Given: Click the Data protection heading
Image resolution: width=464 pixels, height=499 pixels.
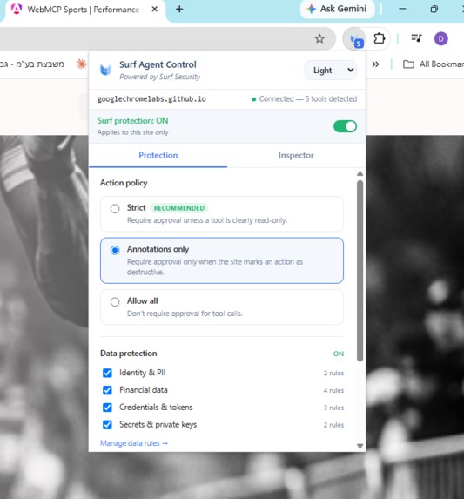Looking at the screenshot, I should (x=129, y=354).
